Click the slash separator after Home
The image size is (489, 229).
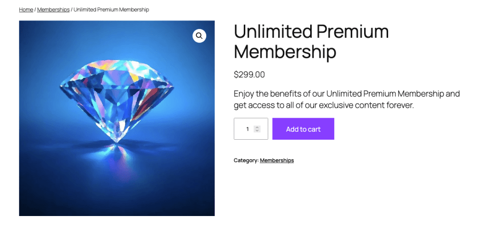pyautogui.click(x=35, y=9)
